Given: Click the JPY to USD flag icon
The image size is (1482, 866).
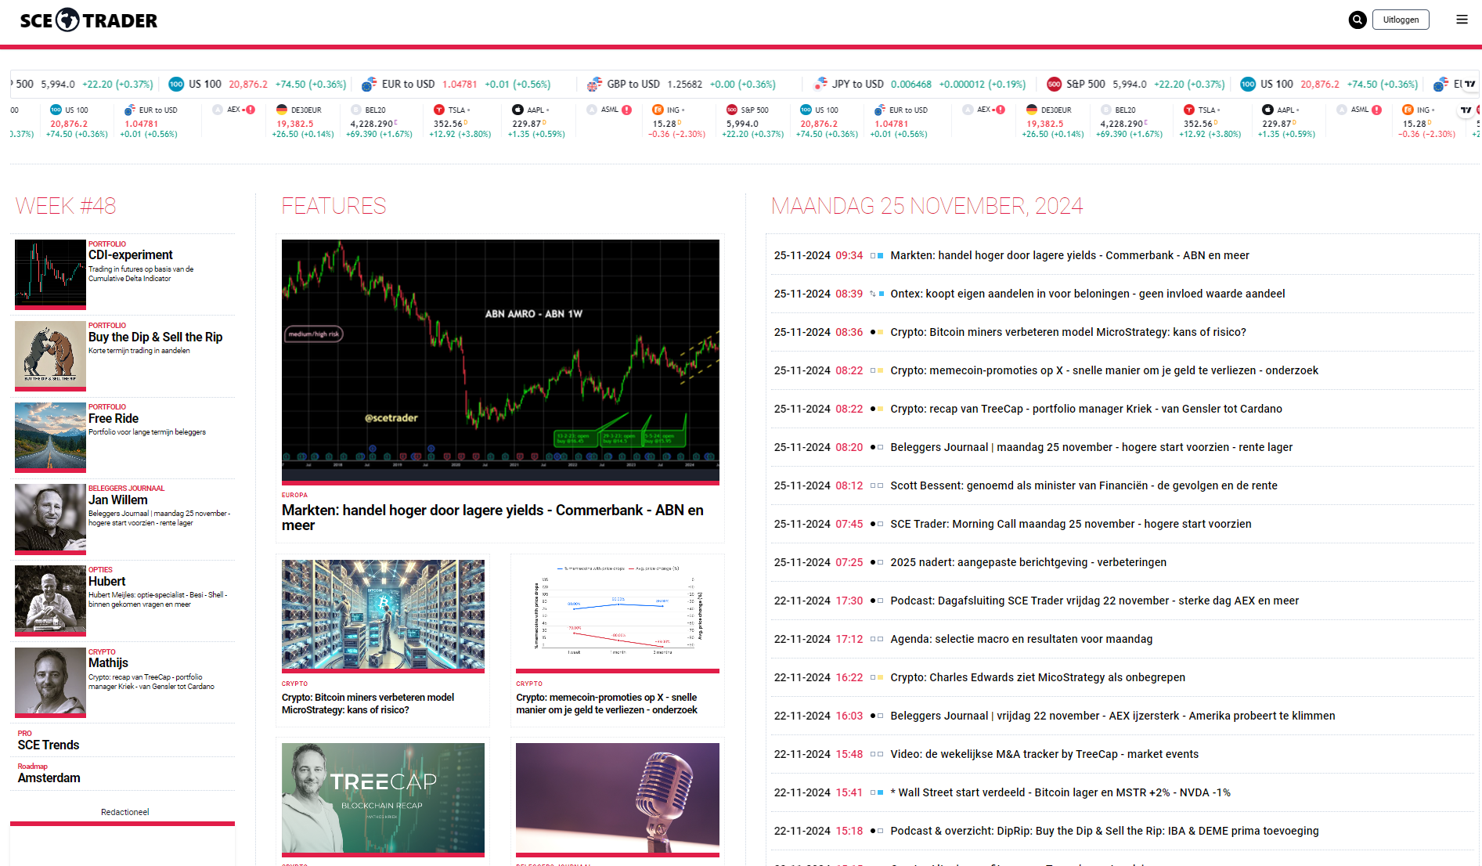Looking at the screenshot, I should point(820,84).
